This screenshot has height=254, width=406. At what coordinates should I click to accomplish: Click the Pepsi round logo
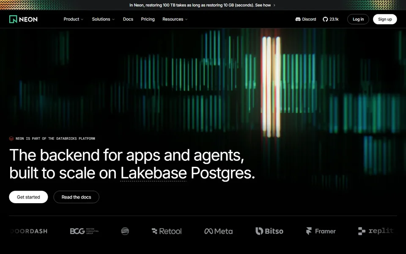tap(125, 231)
